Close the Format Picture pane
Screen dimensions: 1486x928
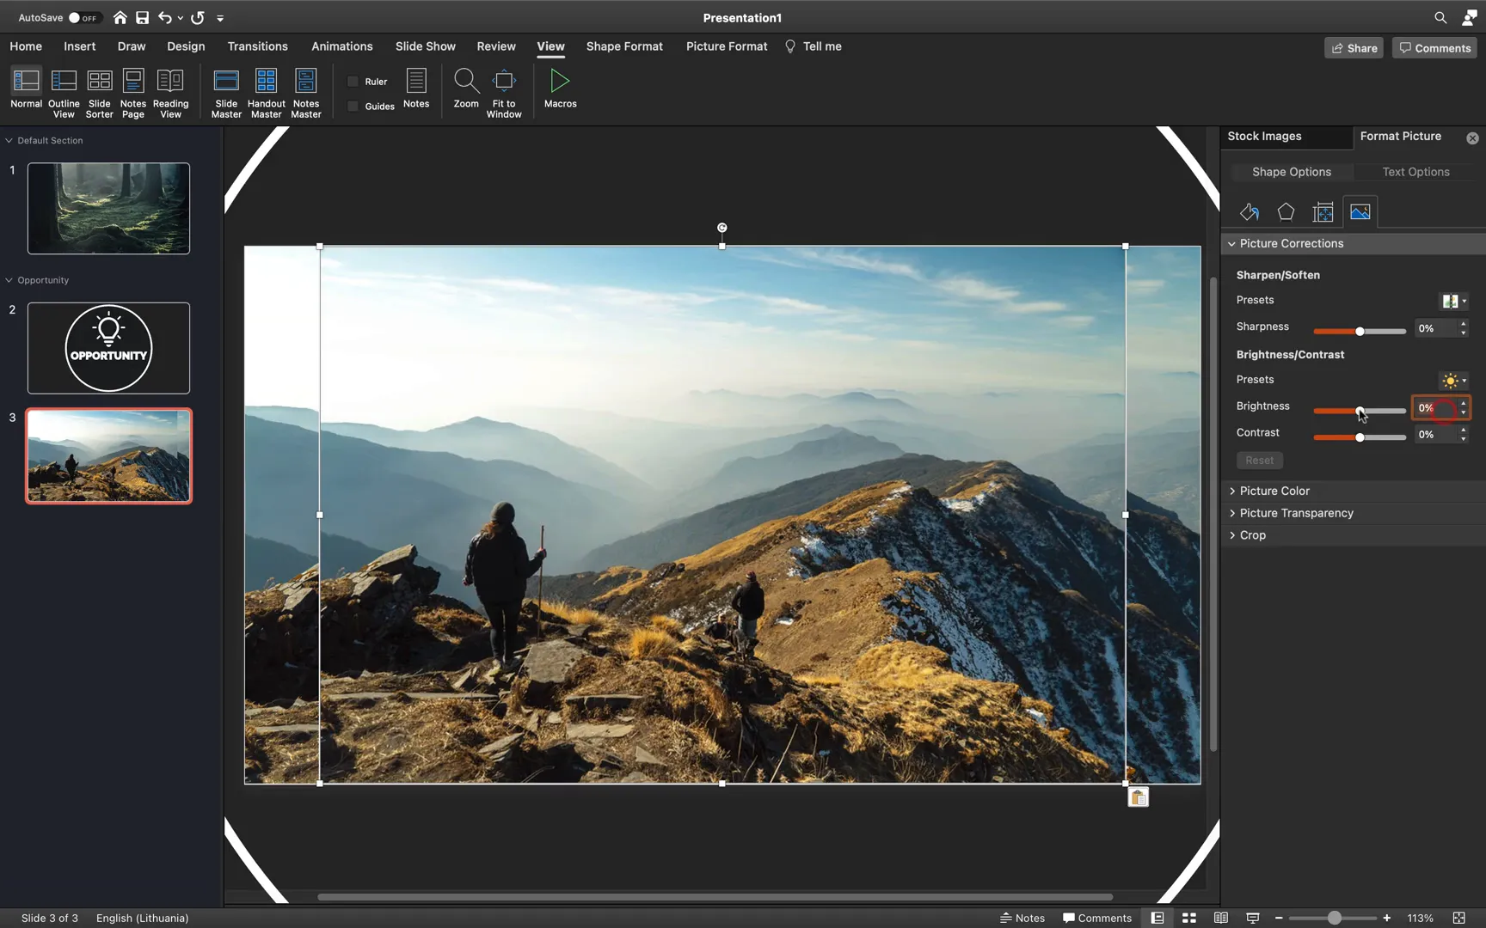[x=1472, y=137]
